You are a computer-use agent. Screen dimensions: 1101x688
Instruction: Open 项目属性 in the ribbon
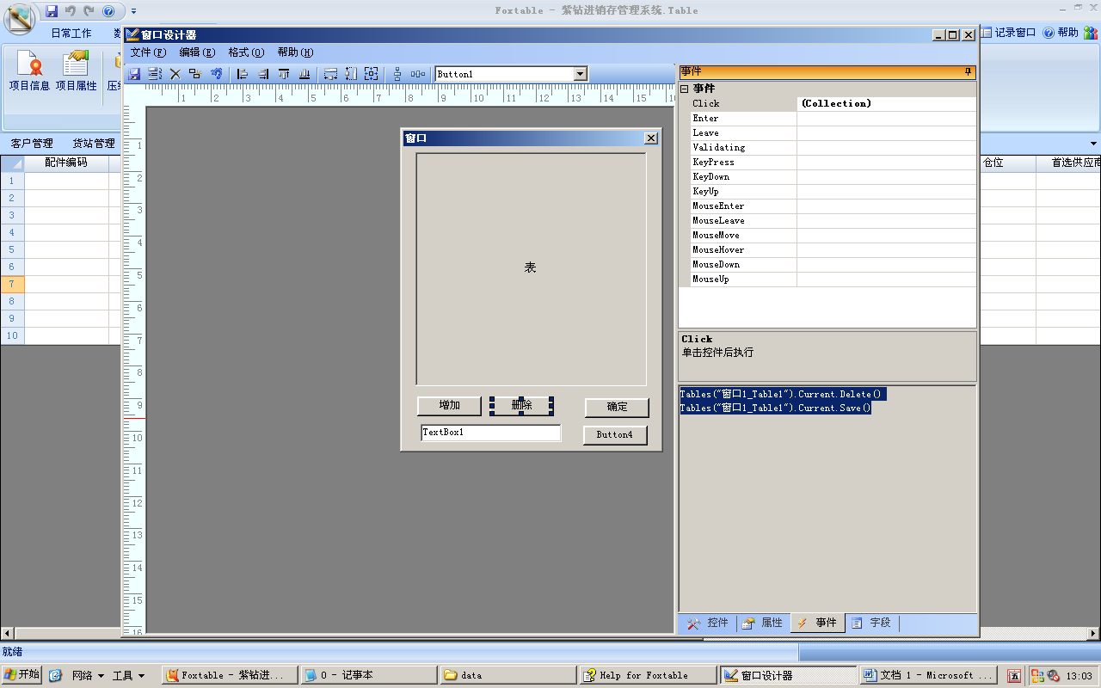(77, 71)
